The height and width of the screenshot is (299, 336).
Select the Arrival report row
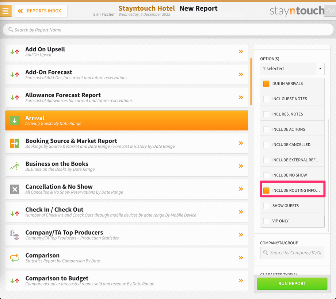(127, 120)
